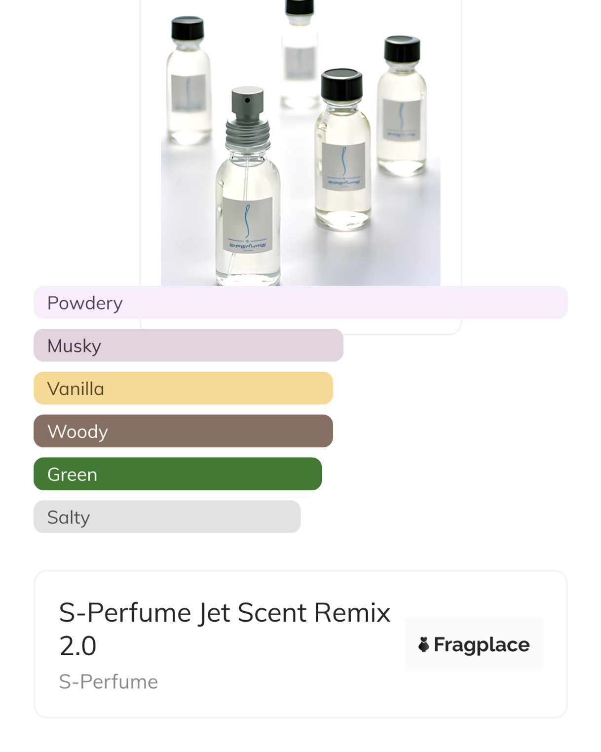Select the Green accord bar
601x752 pixels.
click(178, 474)
